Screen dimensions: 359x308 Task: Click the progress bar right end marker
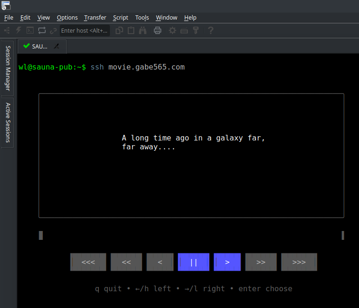[x=343, y=235]
